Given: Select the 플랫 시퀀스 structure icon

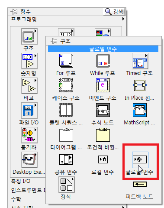Looking at the screenshot, I should pos(66,110).
